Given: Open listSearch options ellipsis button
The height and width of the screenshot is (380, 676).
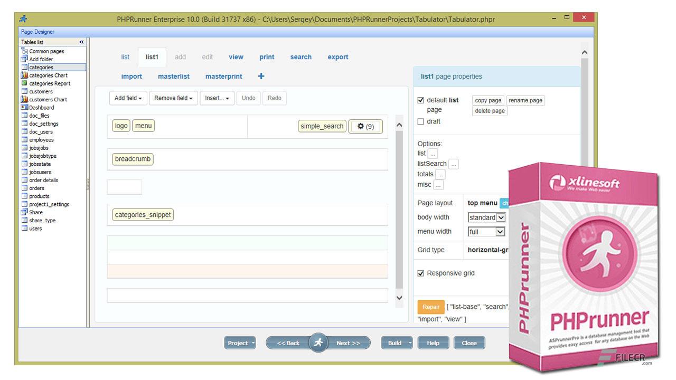Looking at the screenshot, I should tap(454, 164).
